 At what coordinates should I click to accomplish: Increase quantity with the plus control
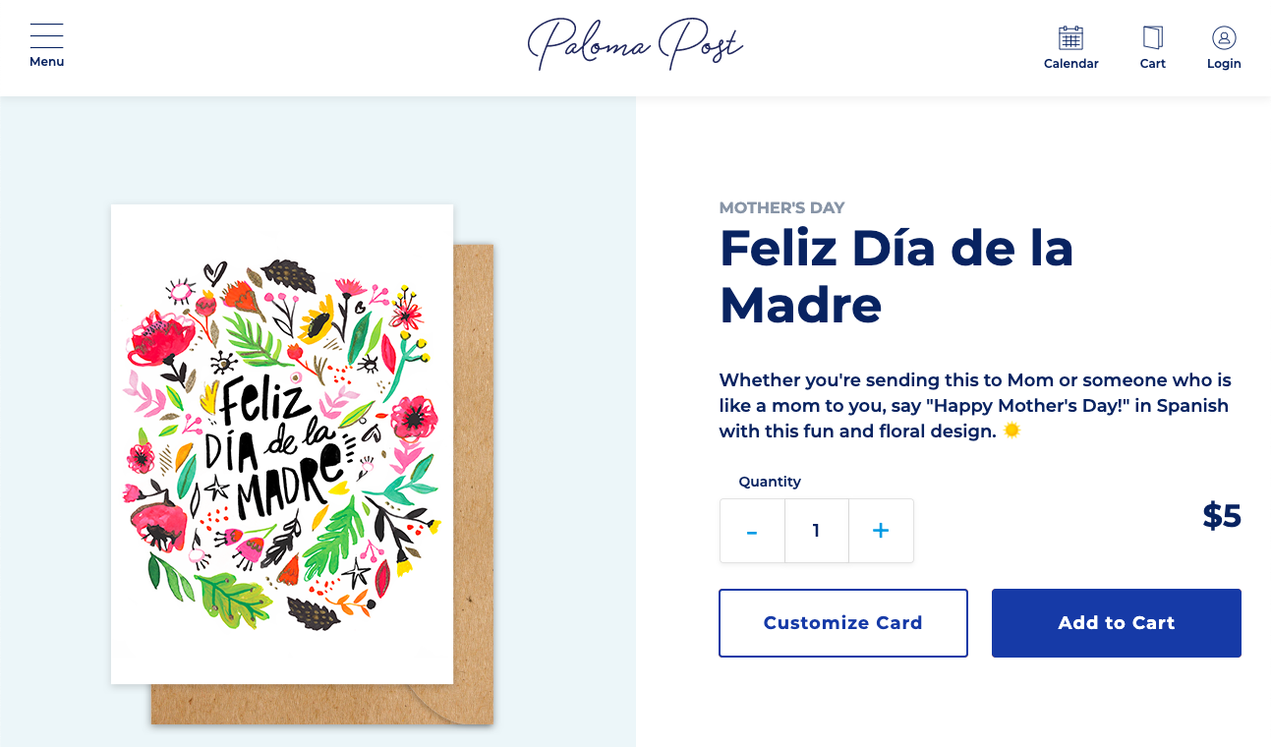[x=880, y=531]
